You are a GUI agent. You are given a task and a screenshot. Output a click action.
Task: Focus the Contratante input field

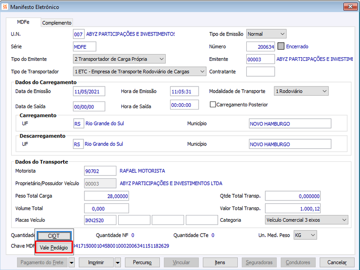[260, 72]
